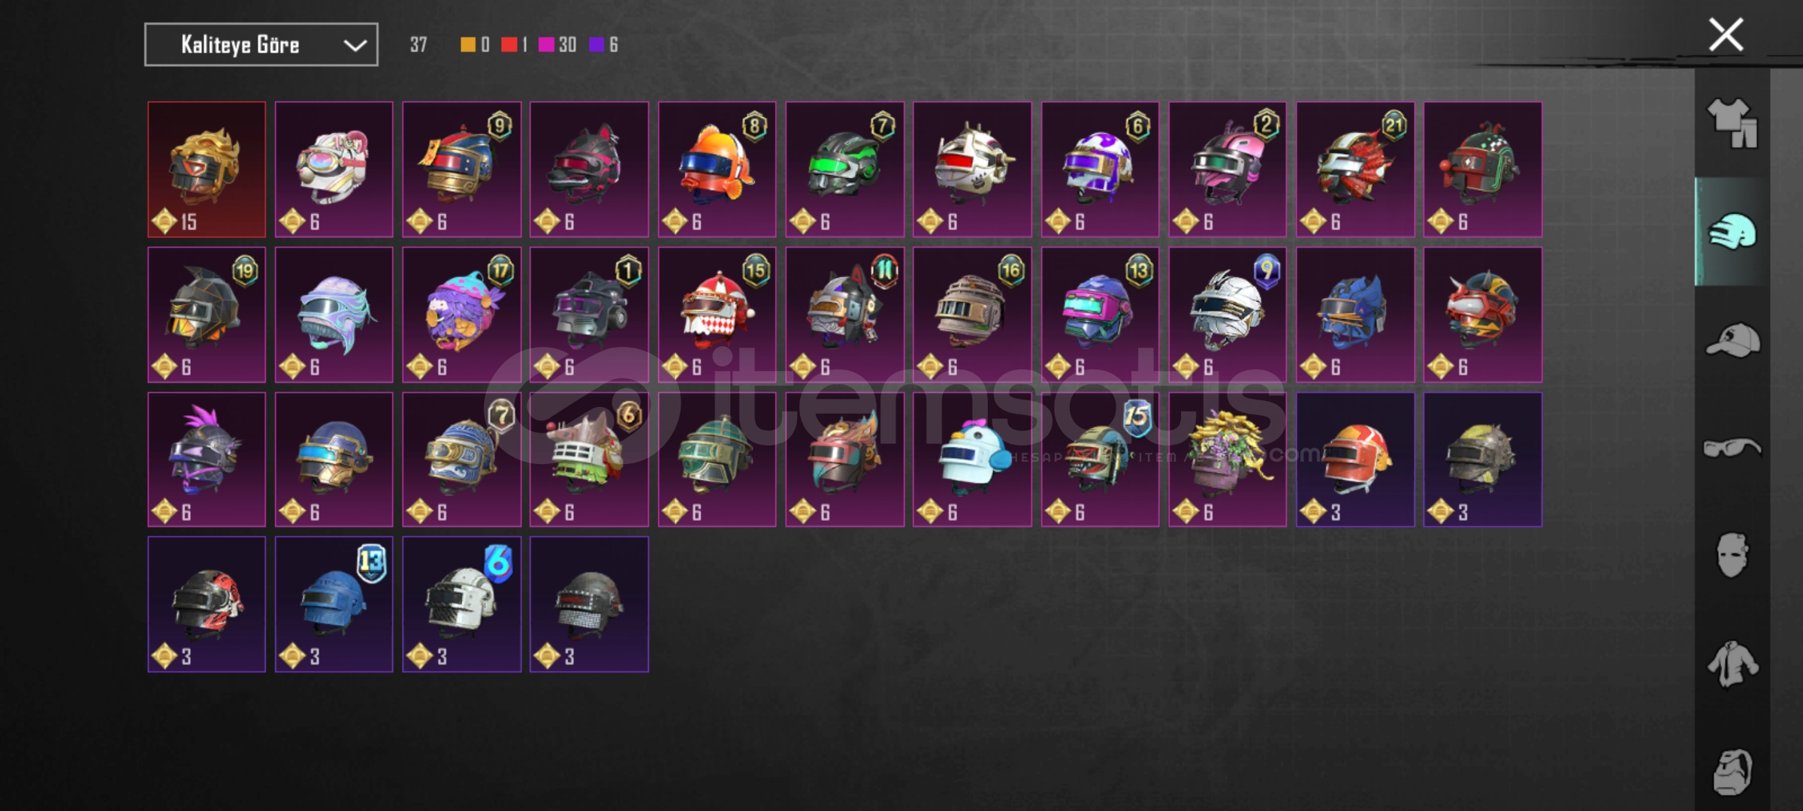The height and width of the screenshot is (811, 1803).
Task: Filter by the red quality swatch
Action: coord(509,45)
